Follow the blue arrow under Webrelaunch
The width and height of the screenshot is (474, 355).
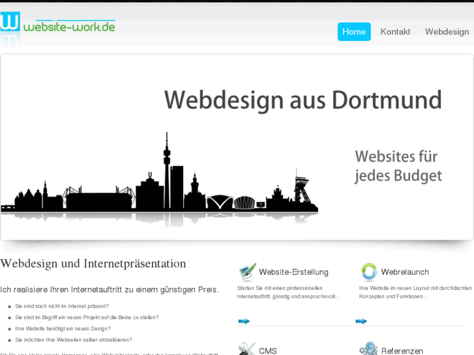click(x=361, y=321)
